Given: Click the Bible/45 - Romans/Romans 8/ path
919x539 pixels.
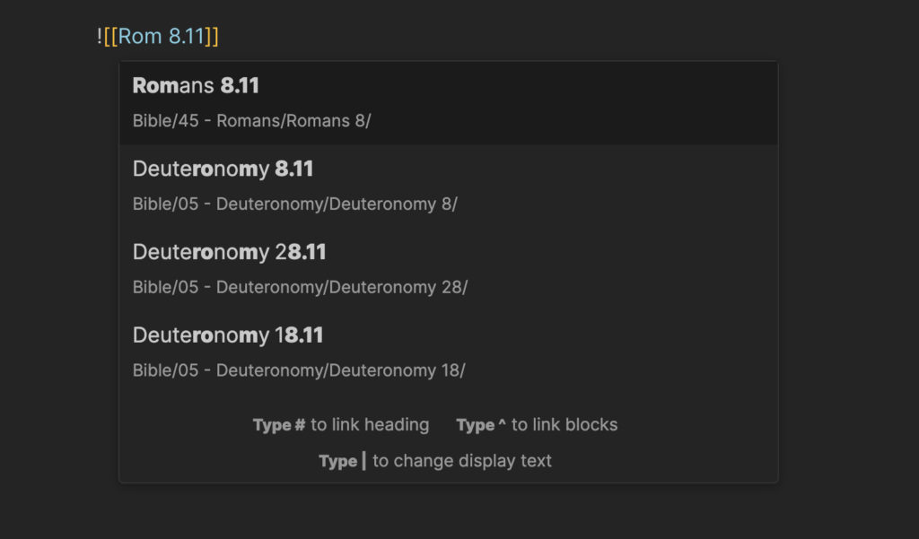Looking at the screenshot, I should (x=251, y=121).
